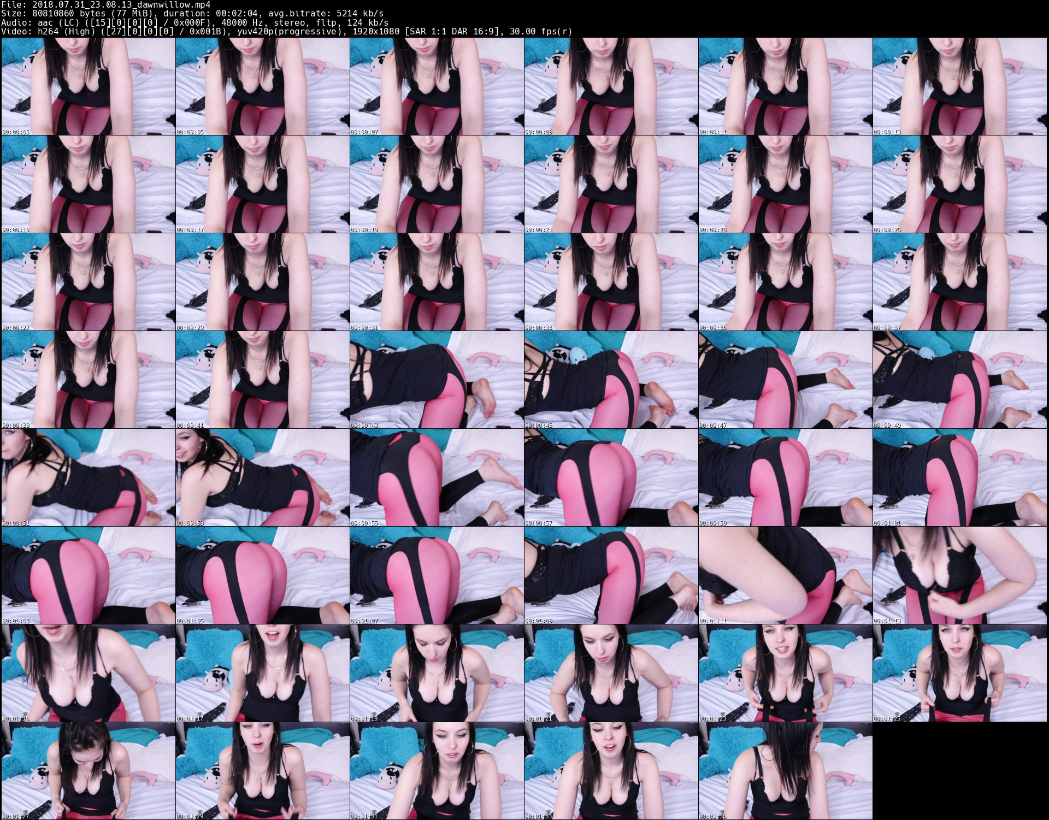
Task: Click the frame timestamped 00:01:21
Action: [611, 673]
